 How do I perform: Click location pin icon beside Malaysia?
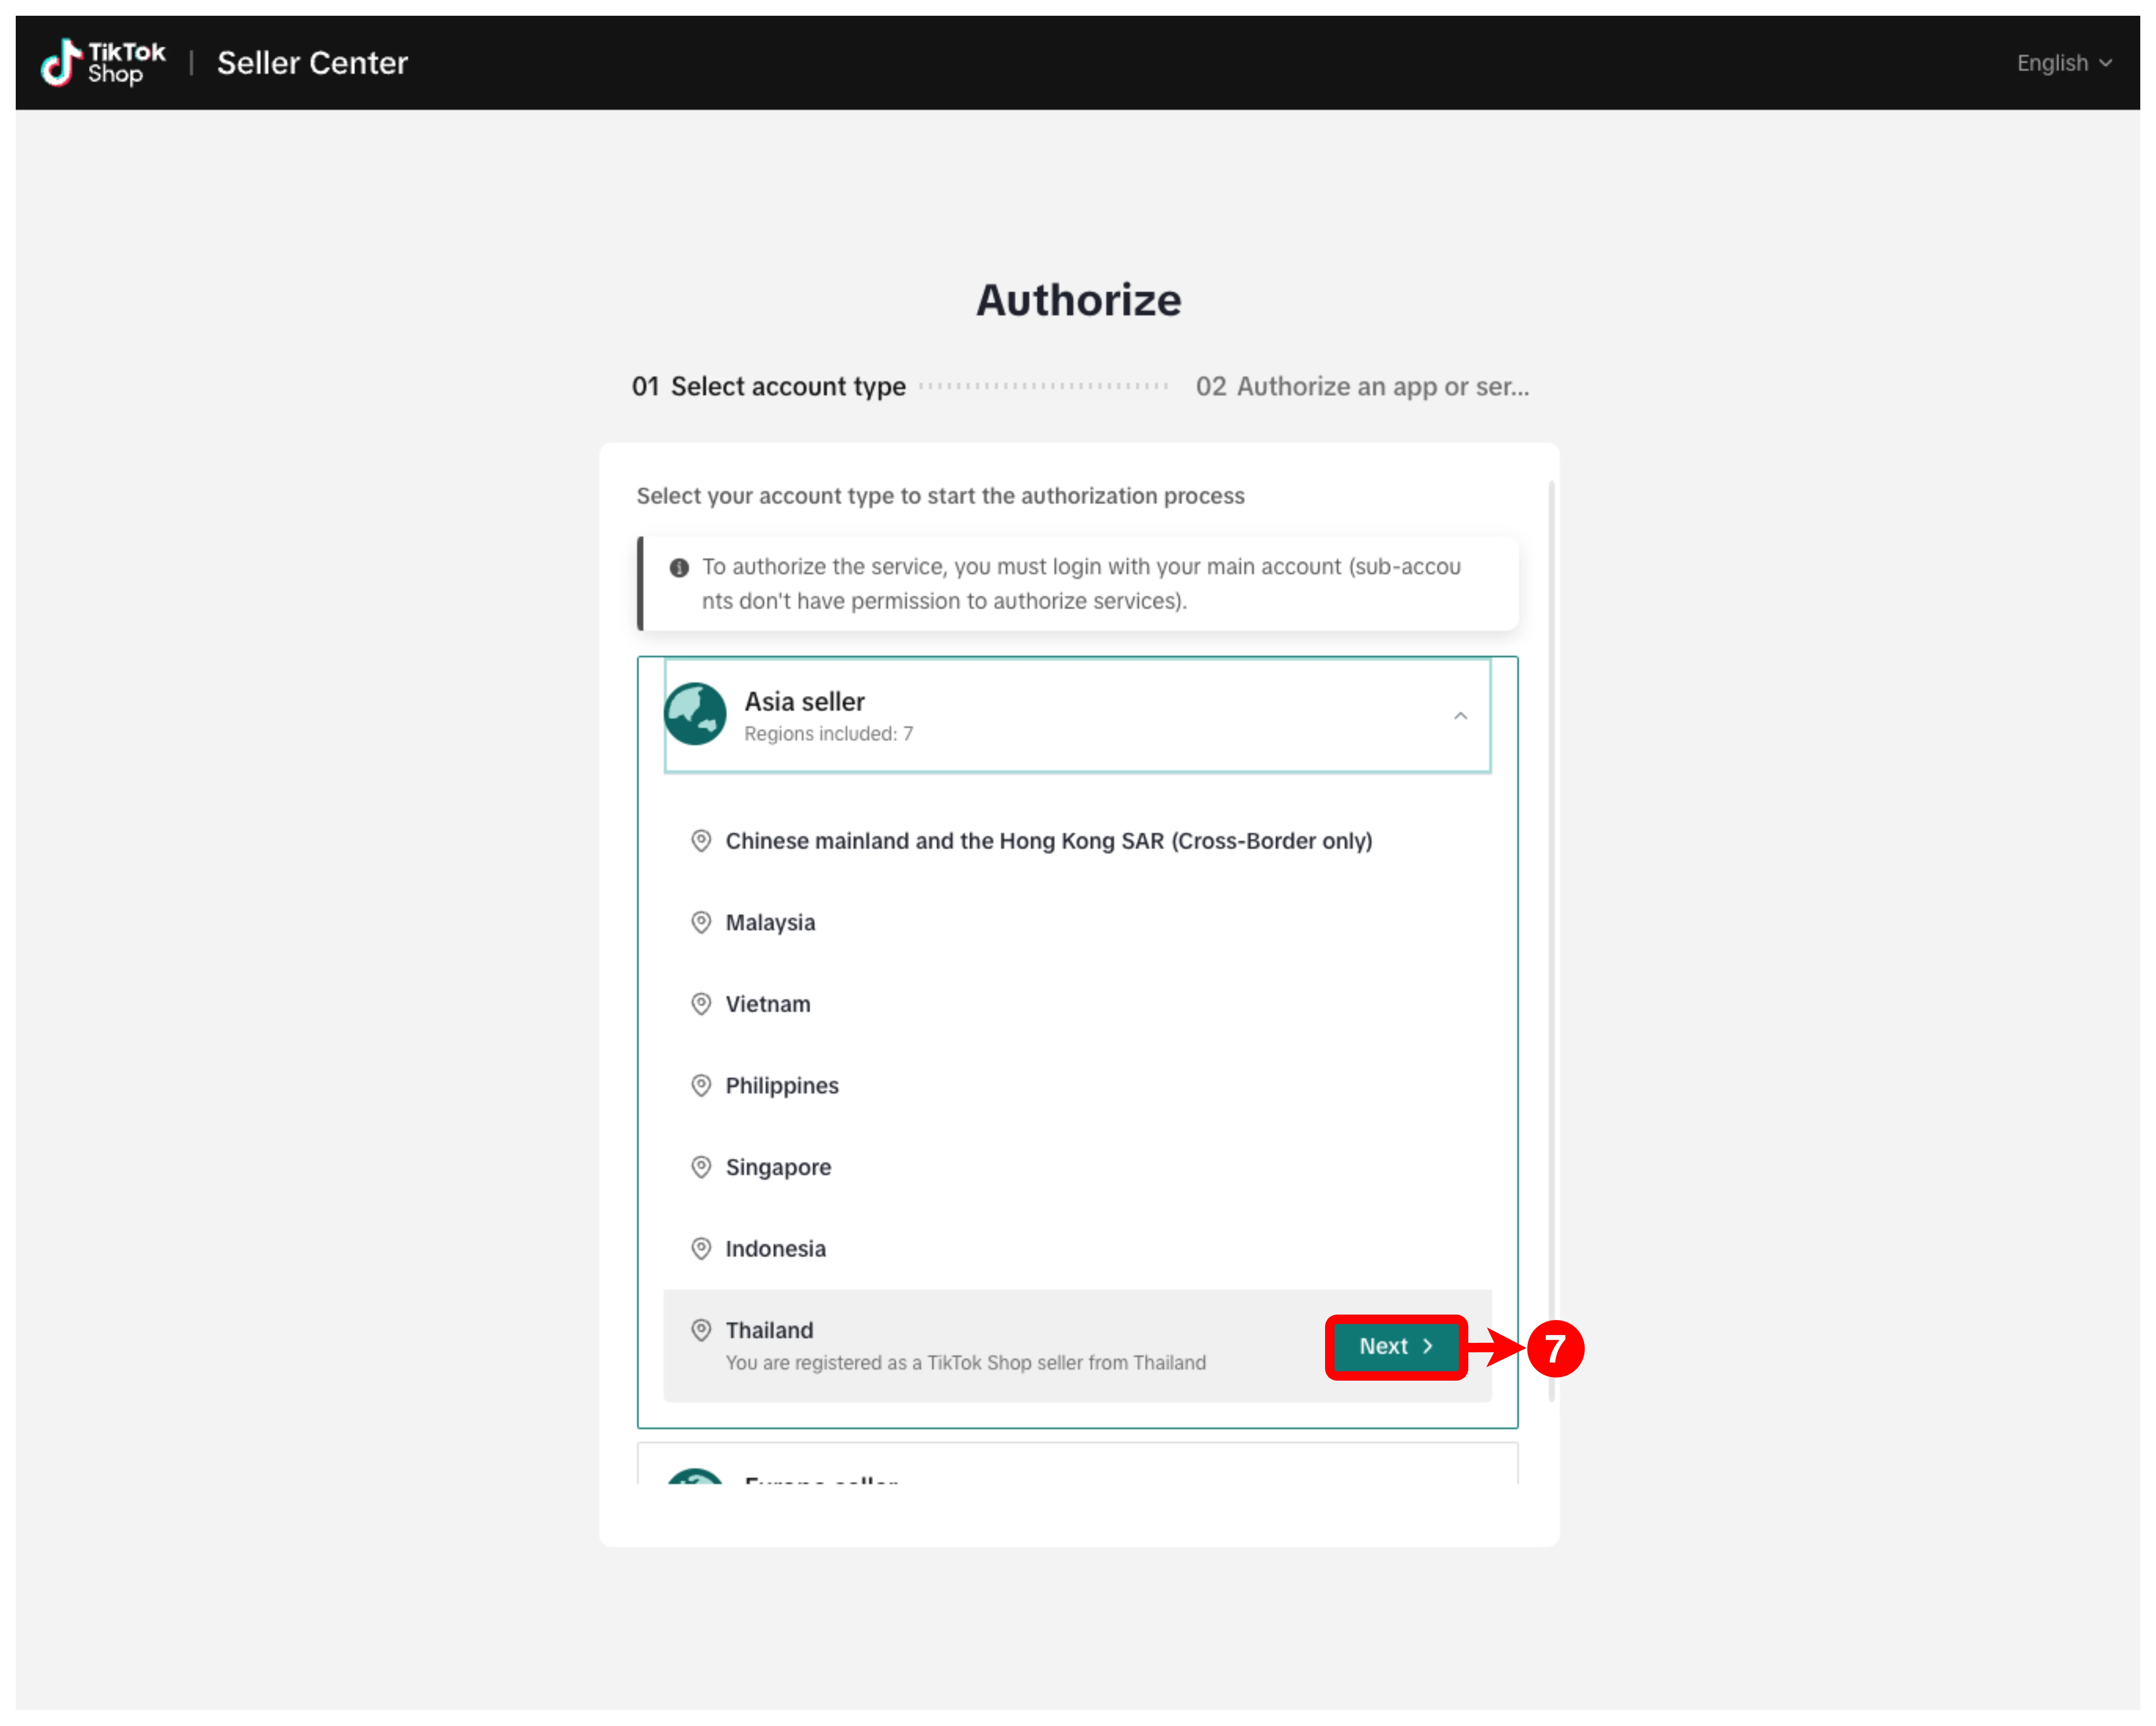701,922
